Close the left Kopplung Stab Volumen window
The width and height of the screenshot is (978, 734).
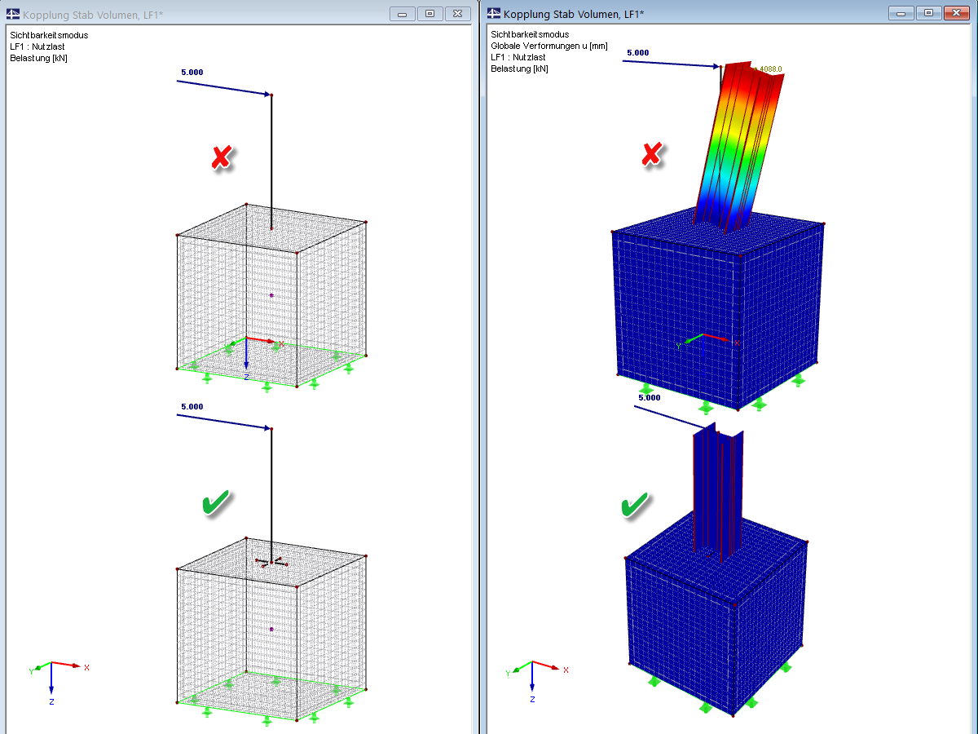tap(457, 14)
